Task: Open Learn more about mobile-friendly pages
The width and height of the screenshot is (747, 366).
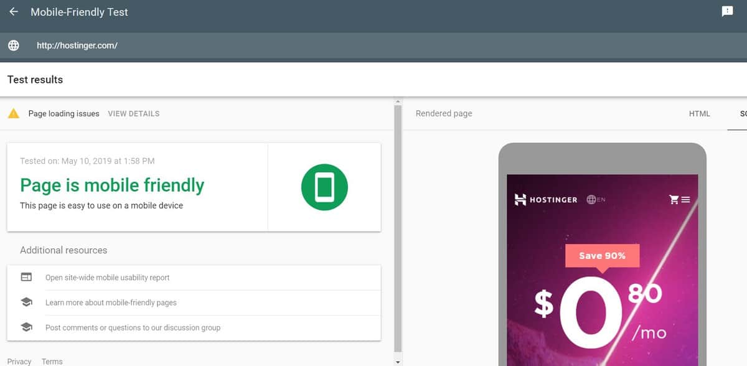Action: pos(111,303)
